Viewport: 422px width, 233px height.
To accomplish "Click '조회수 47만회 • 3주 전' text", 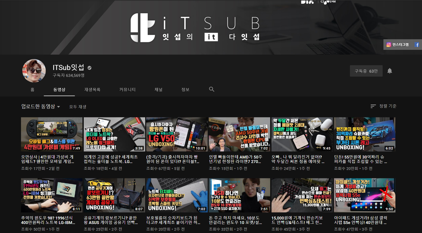I will coord(353,229).
